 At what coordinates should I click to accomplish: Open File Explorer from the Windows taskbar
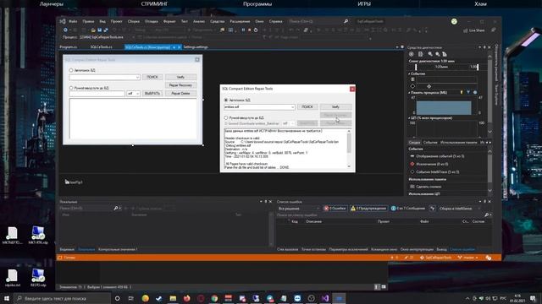[x=173, y=298]
